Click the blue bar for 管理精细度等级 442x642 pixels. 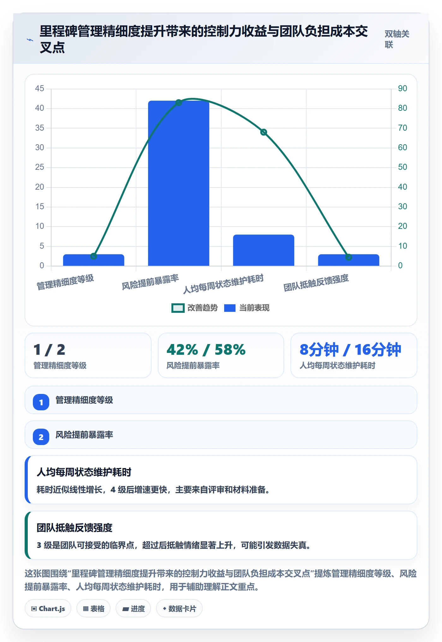94,260
